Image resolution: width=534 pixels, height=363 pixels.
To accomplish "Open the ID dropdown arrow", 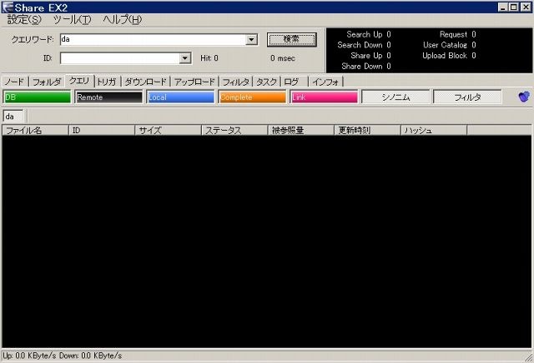I will pos(185,58).
